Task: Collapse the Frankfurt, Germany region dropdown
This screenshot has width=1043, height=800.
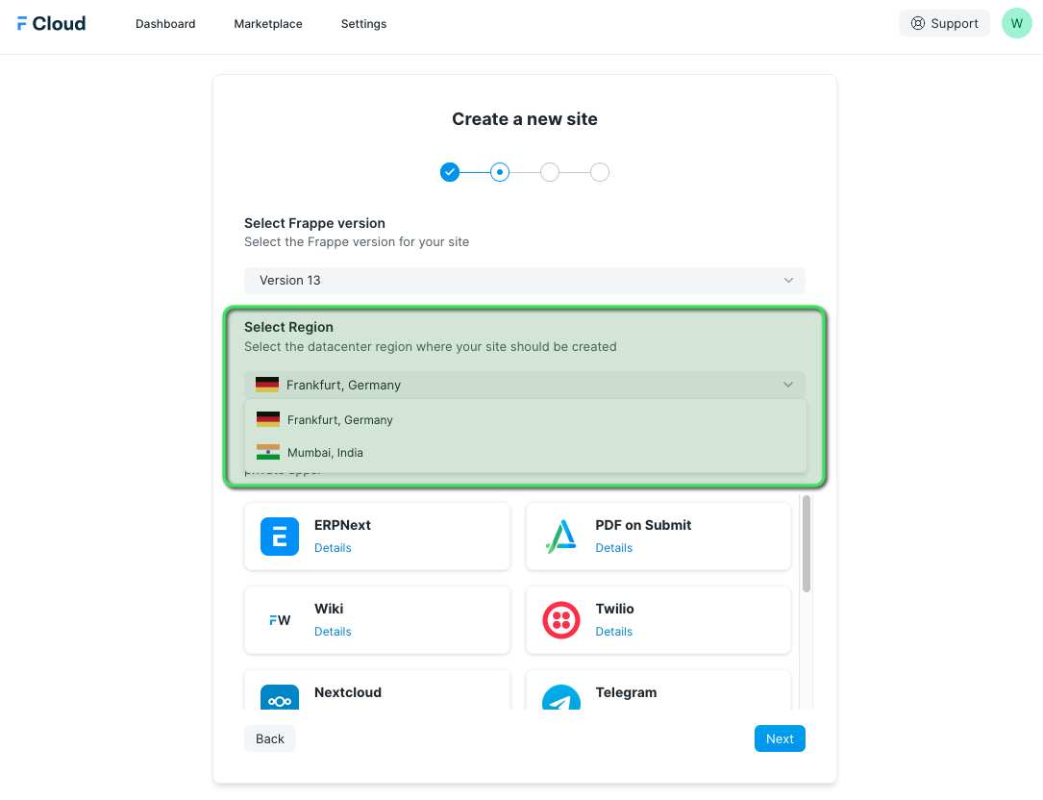Action: [524, 385]
